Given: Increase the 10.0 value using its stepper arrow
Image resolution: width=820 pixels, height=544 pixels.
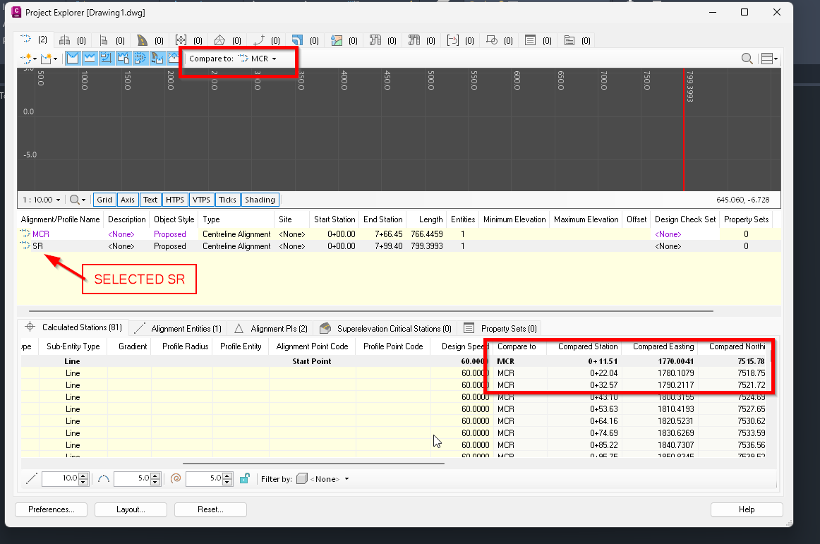Looking at the screenshot, I should [x=83, y=476].
